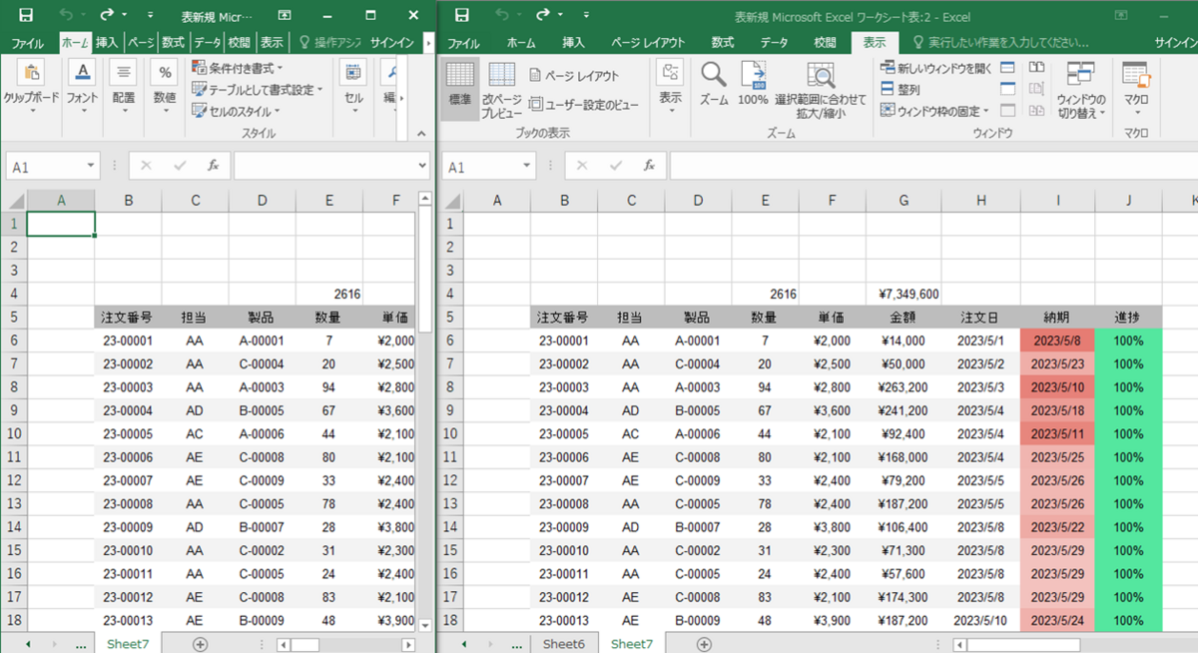Open Cell Styles (セルのスタイル) dropdown
Image resolution: width=1198 pixels, height=653 pixels.
[x=237, y=112]
